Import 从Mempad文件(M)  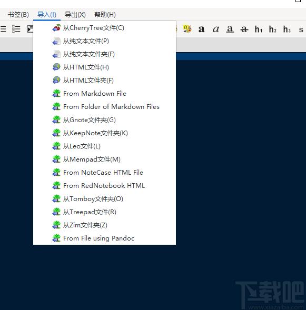tap(104, 159)
